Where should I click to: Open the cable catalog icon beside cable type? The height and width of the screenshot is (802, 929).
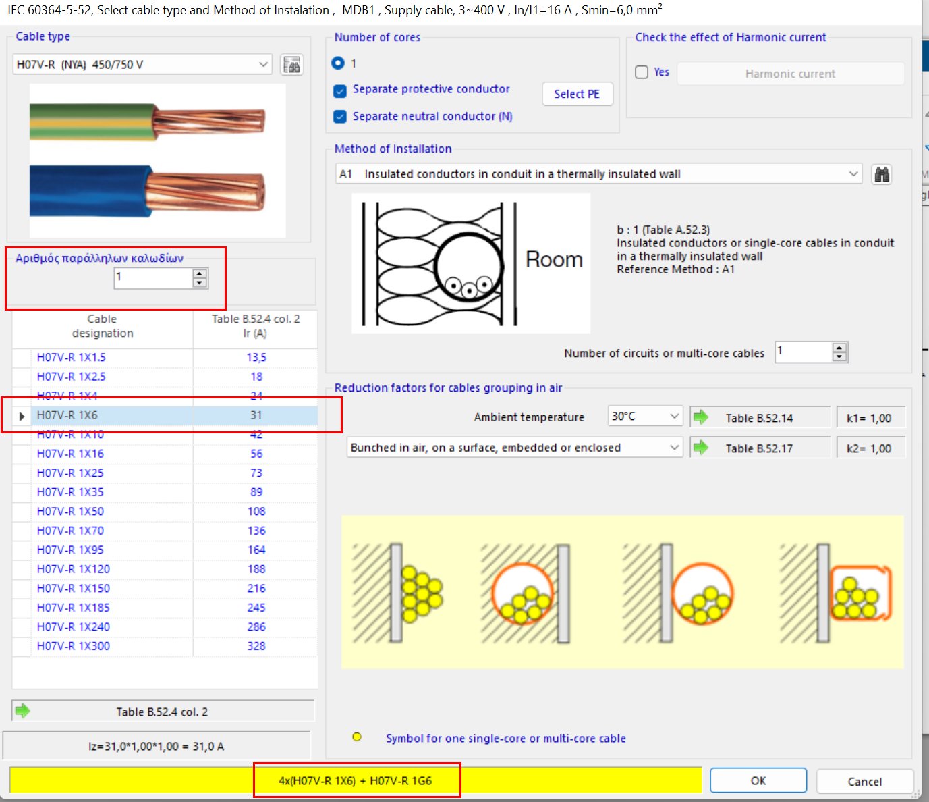292,63
